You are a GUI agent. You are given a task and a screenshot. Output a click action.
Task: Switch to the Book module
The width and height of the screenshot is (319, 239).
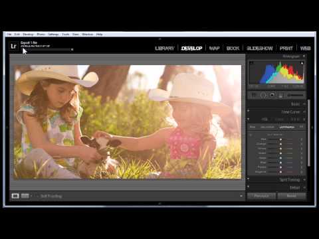[x=233, y=48]
